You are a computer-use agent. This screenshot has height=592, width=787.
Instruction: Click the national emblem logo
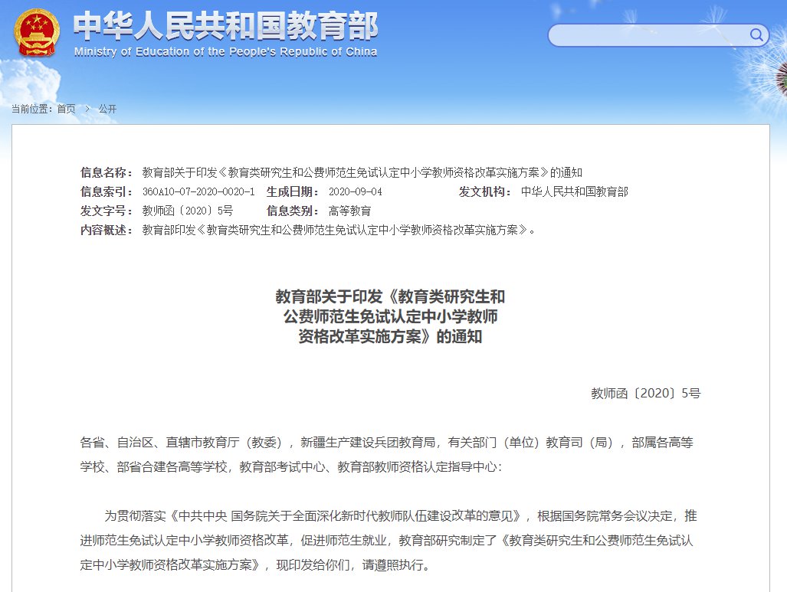[x=36, y=31]
